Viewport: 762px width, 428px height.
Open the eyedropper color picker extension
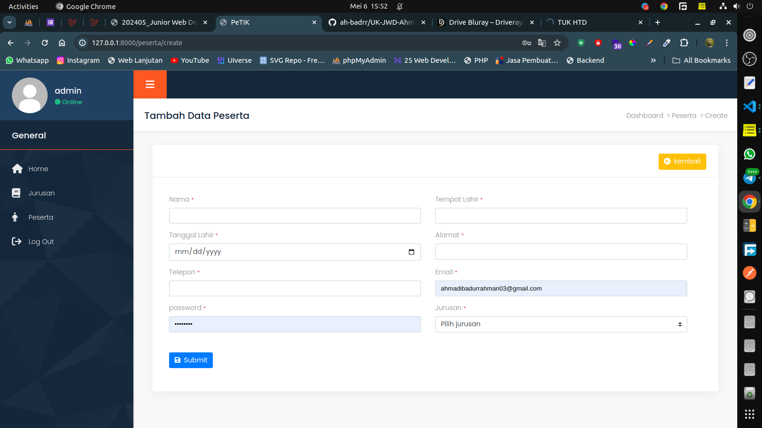click(667, 43)
